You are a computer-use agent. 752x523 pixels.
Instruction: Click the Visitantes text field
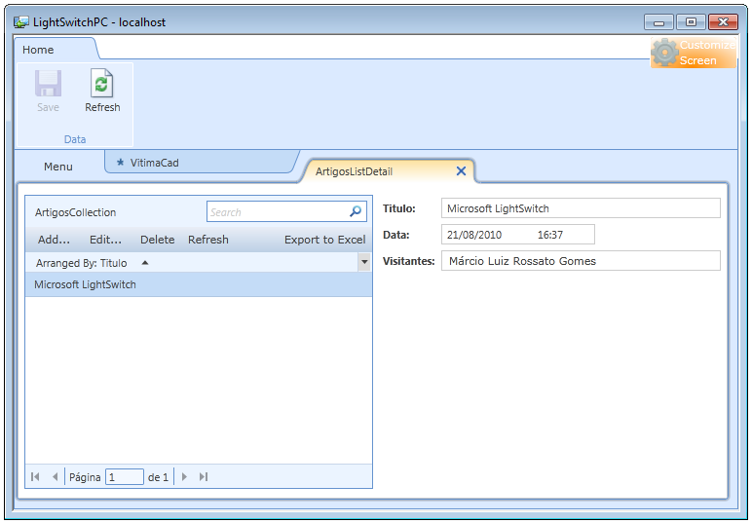[581, 261]
